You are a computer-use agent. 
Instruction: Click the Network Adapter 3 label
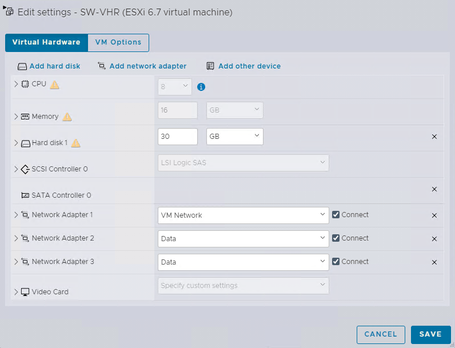click(x=63, y=262)
